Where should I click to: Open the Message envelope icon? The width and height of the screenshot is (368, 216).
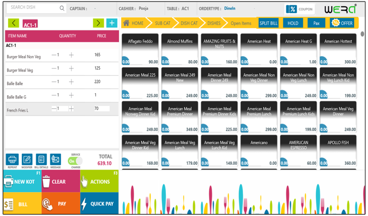tap(56, 159)
